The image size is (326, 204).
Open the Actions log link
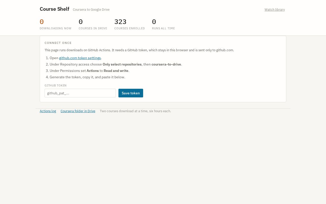[x=48, y=111]
